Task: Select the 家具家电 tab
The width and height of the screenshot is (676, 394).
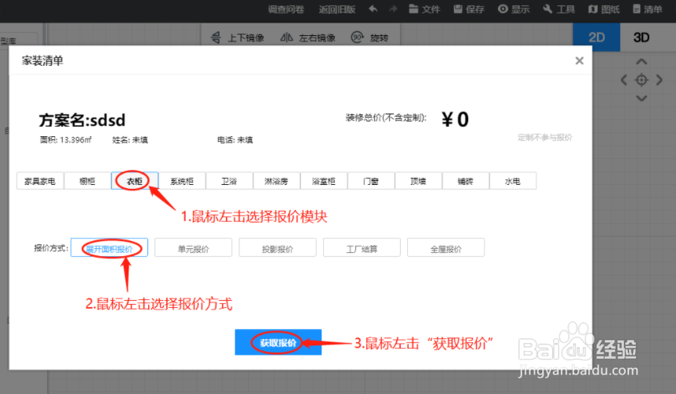Action: [x=40, y=181]
